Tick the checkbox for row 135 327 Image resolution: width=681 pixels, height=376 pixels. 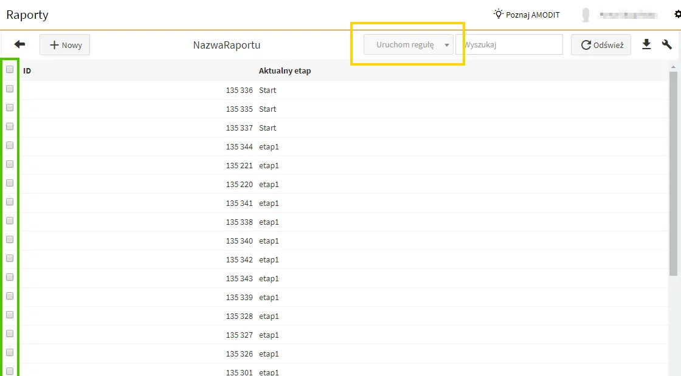10,333
